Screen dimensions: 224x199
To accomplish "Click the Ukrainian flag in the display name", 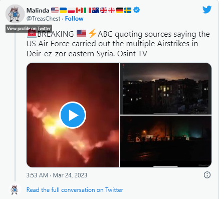I will [x=63, y=10].
